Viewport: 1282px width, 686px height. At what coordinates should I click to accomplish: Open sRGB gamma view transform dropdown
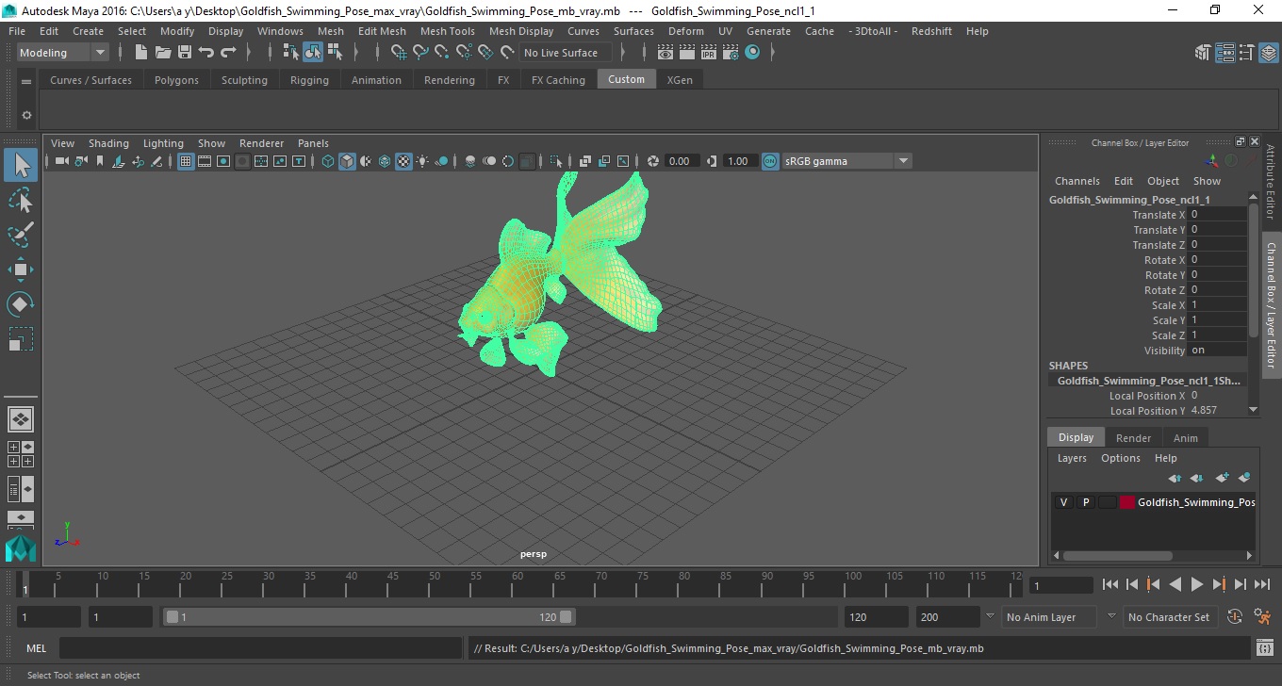pyautogui.click(x=846, y=161)
